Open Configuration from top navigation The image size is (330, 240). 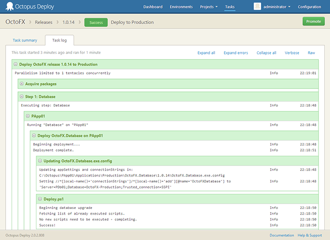pyautogui.click(x=309, y=7)
